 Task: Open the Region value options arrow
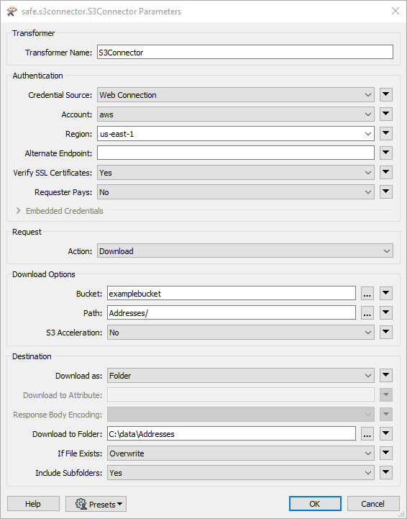(x=386, y=134)
